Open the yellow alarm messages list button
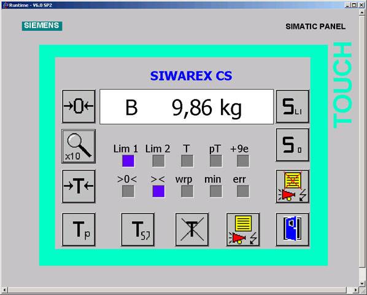The width and height of the screenshot is (367, 295). 243,229
